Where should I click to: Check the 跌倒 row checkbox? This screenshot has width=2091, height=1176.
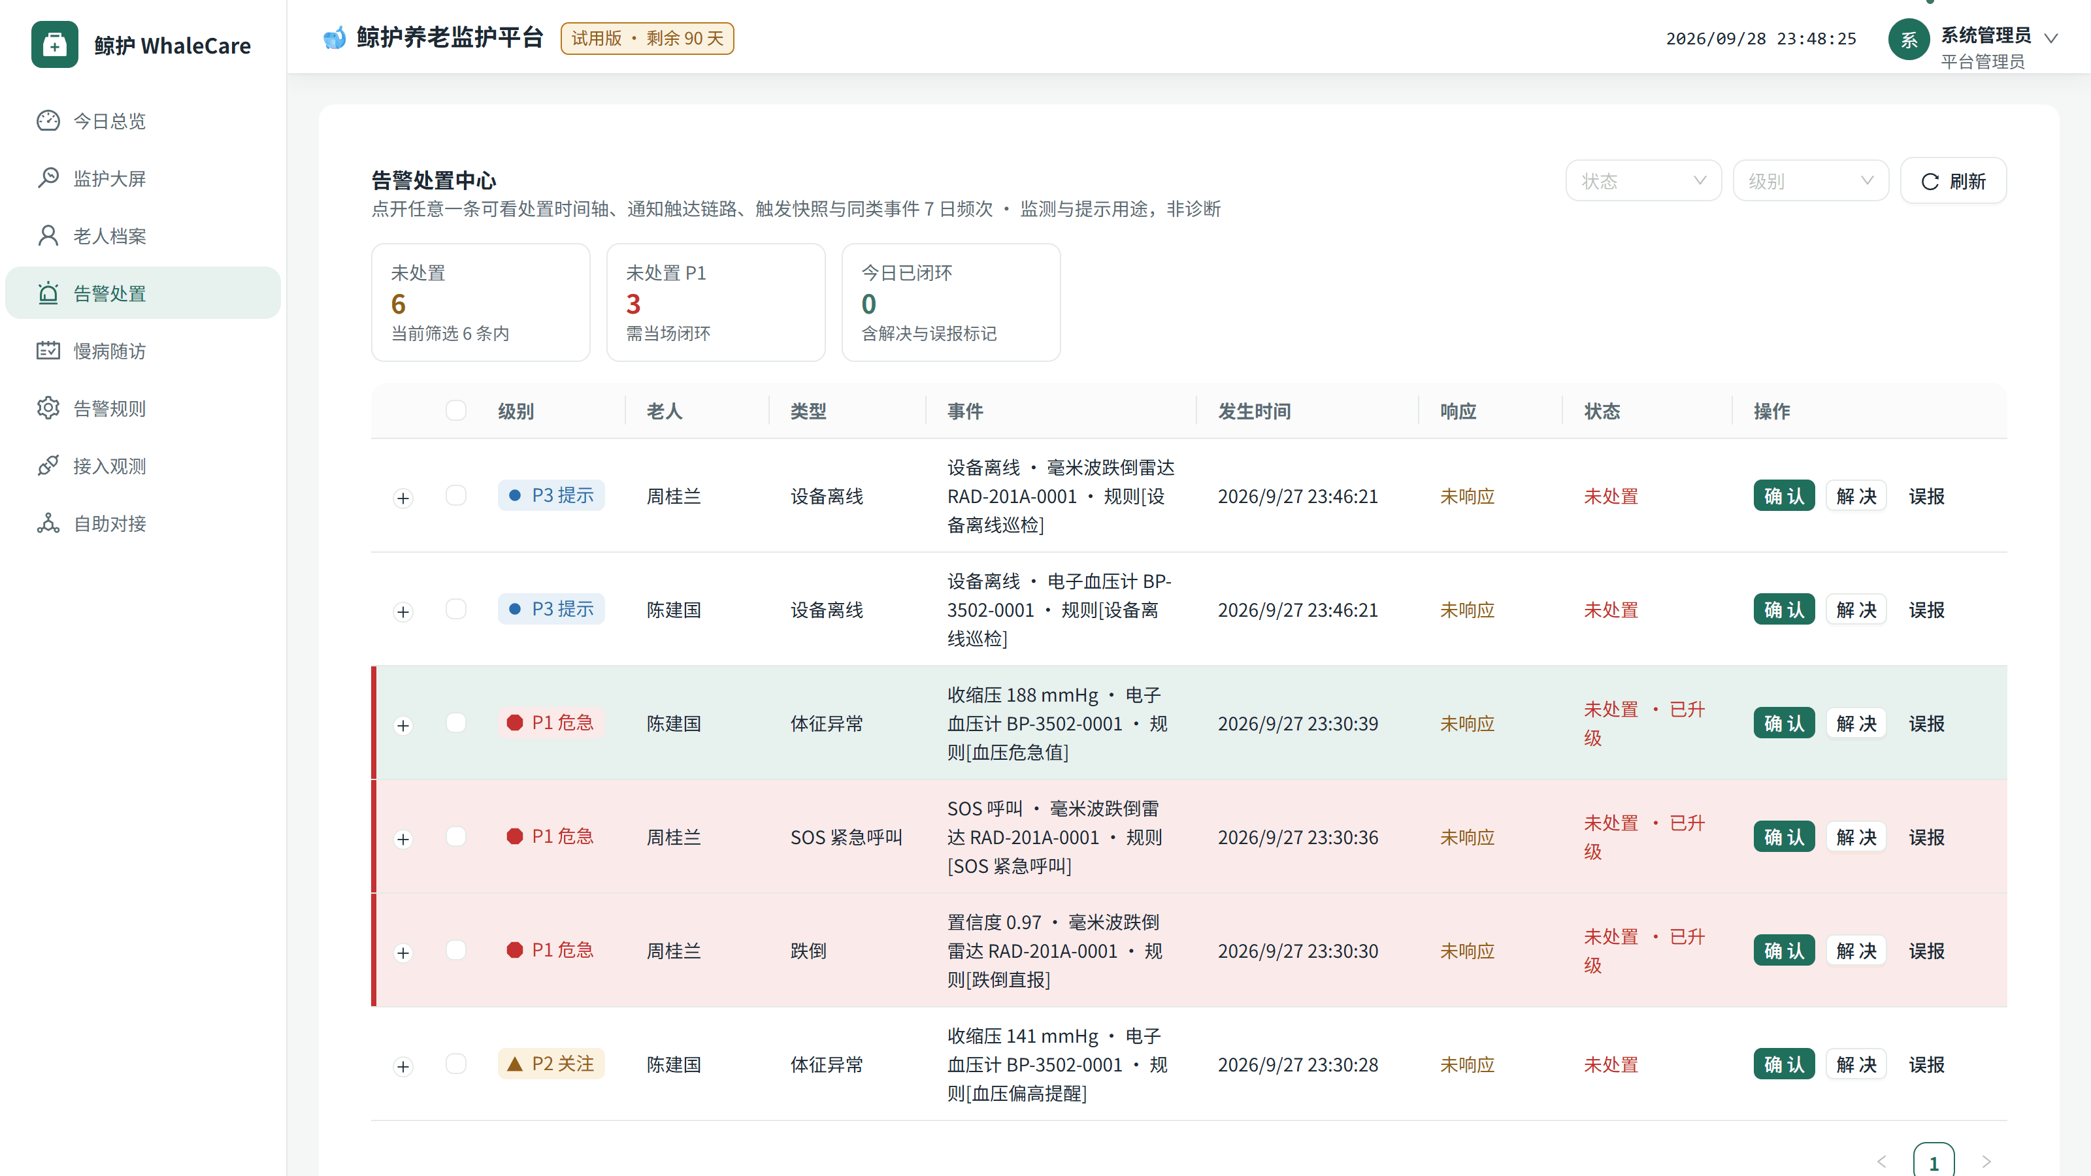coord(456,951)
